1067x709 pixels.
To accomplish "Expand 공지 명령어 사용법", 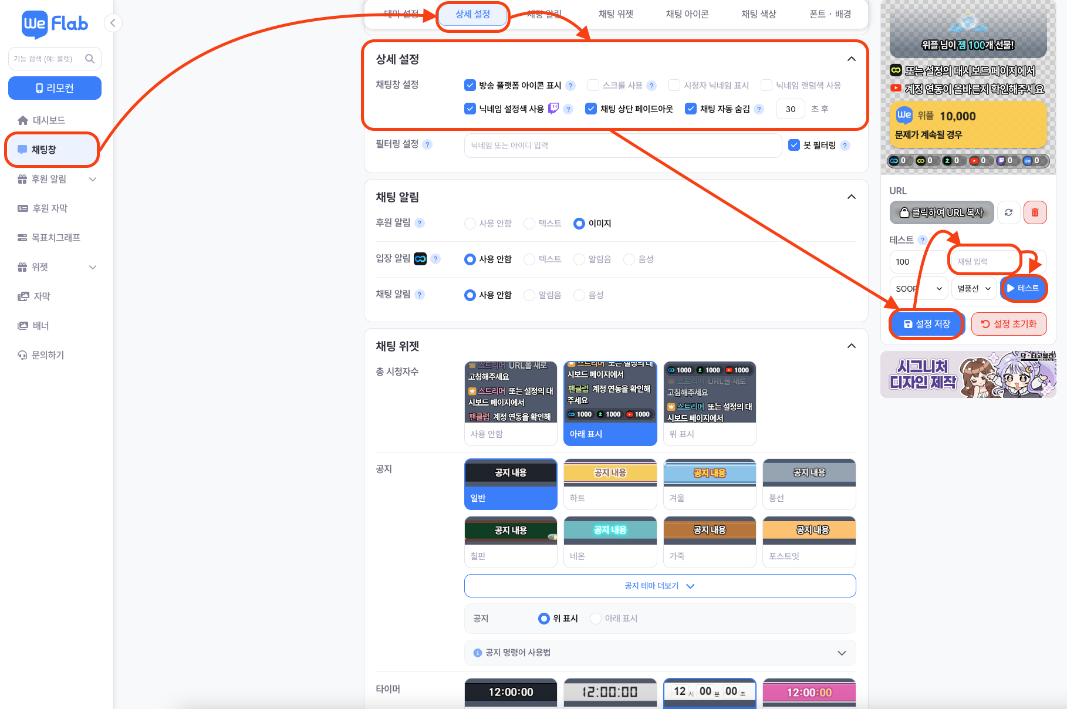I will [x=660, y=653].
